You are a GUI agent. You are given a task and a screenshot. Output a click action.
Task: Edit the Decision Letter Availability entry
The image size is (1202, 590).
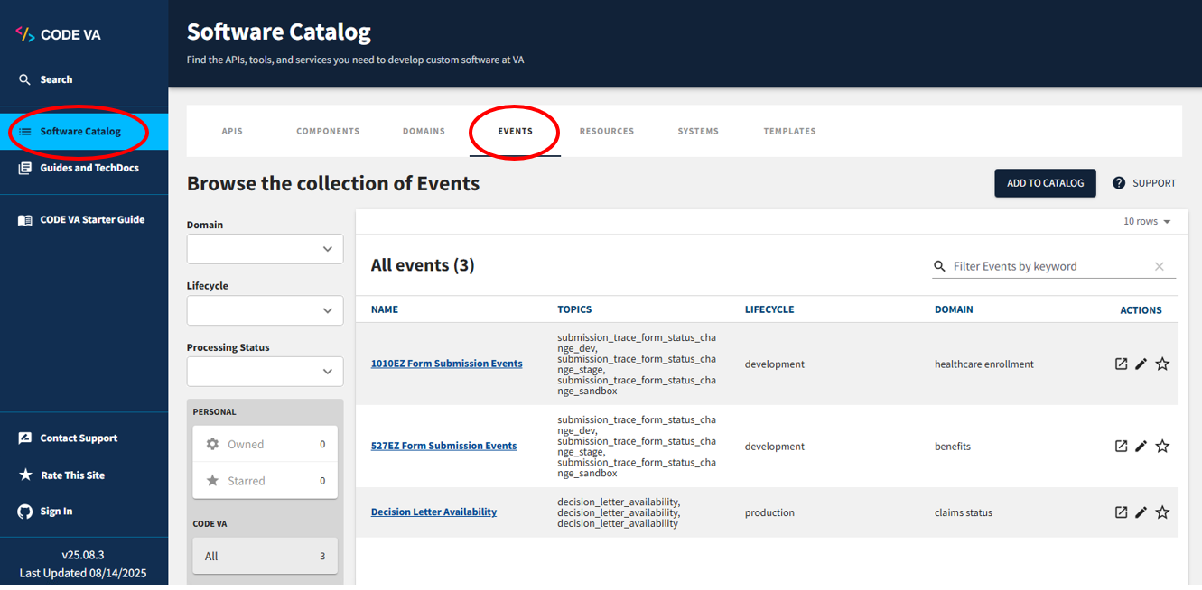[x=1141, y=512]
